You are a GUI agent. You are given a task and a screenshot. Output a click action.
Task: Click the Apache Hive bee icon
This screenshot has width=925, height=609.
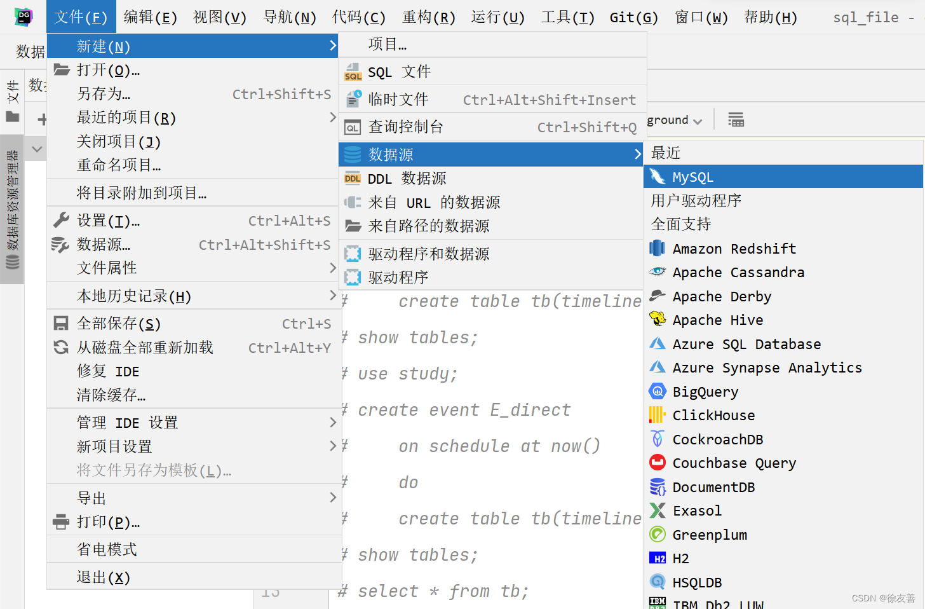[658, 319]
